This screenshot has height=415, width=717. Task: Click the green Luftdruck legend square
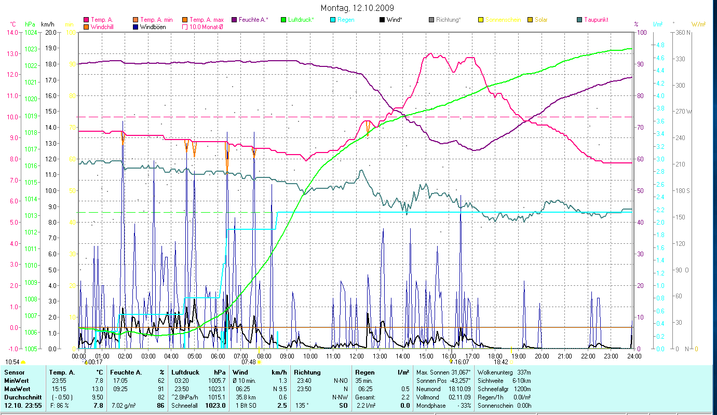[x=283, y=20]
